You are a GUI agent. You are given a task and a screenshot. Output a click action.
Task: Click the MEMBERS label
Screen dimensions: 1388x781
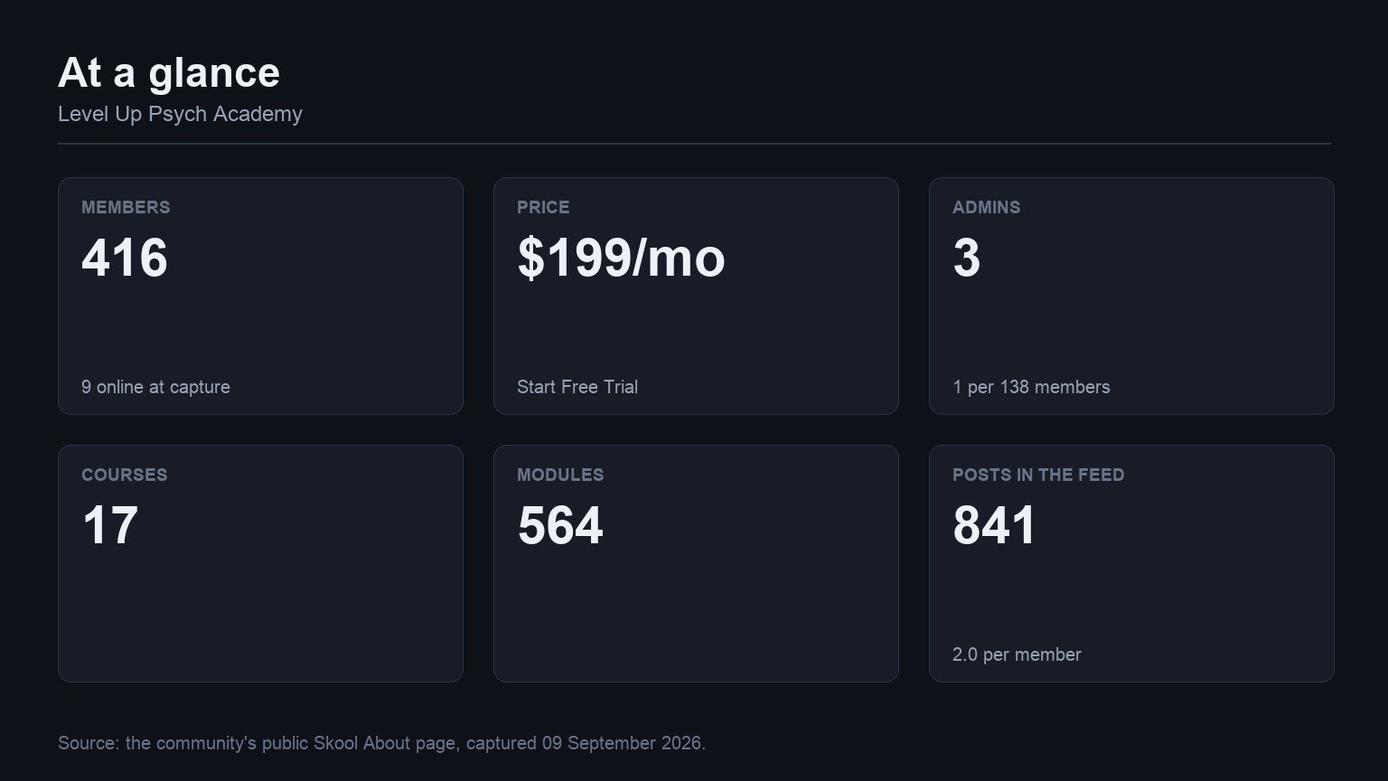[126, 207]
